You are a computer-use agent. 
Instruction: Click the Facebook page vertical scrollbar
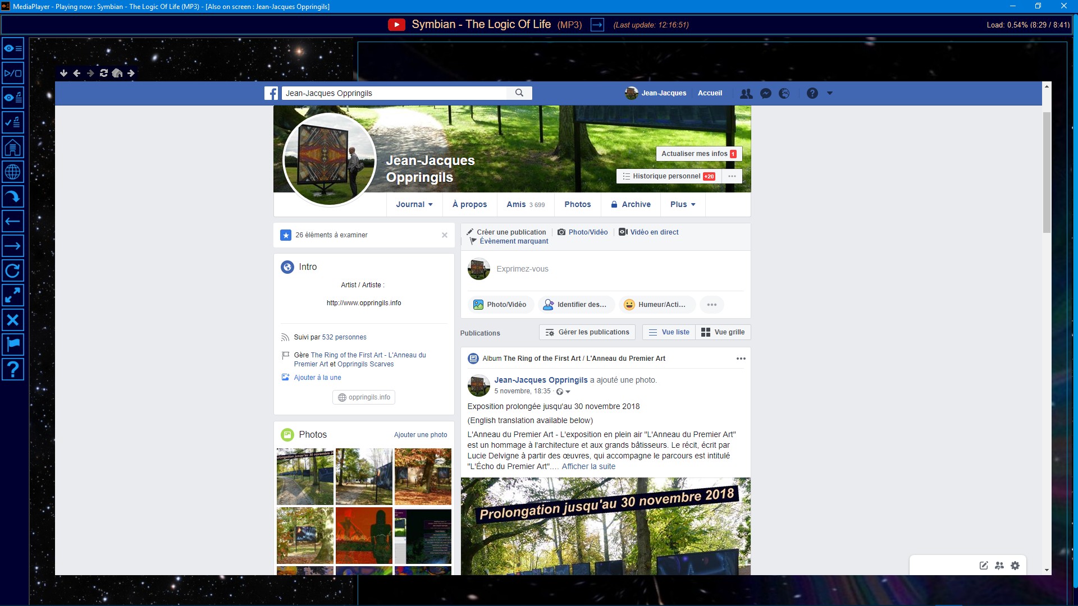pos(1047,172)
